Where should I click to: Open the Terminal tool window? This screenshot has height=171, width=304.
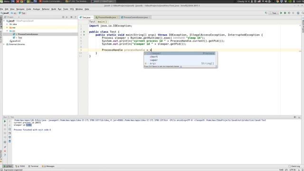click(x=33, y=166)
